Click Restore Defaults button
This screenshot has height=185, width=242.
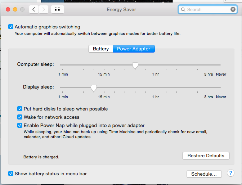pos(206,156)
